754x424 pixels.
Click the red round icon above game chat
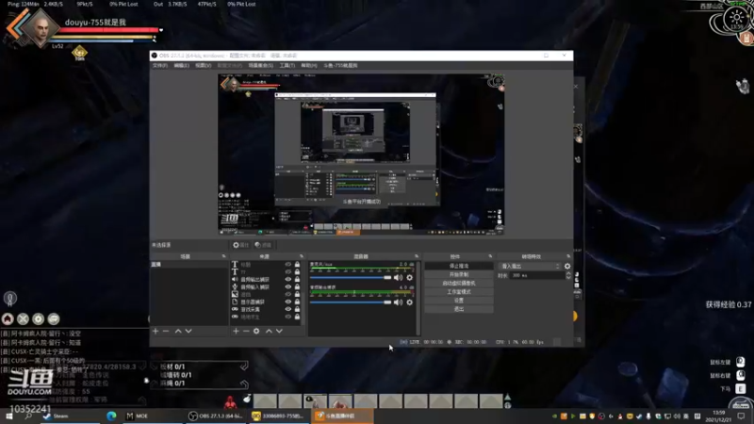point(8,318)
